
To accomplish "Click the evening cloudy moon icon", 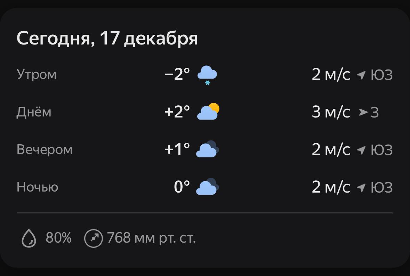I will tap(208, 149).
